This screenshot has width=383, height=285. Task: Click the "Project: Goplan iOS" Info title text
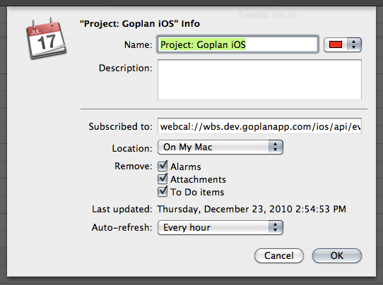pos(140,24)
